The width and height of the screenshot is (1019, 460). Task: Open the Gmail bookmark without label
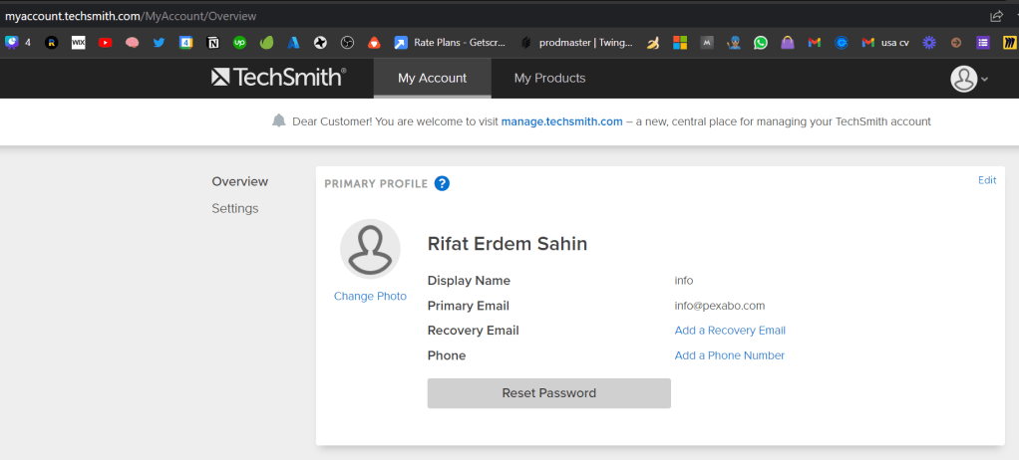815,43
